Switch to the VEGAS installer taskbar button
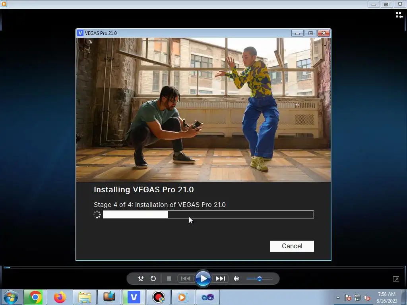 [x=134, y=297]
